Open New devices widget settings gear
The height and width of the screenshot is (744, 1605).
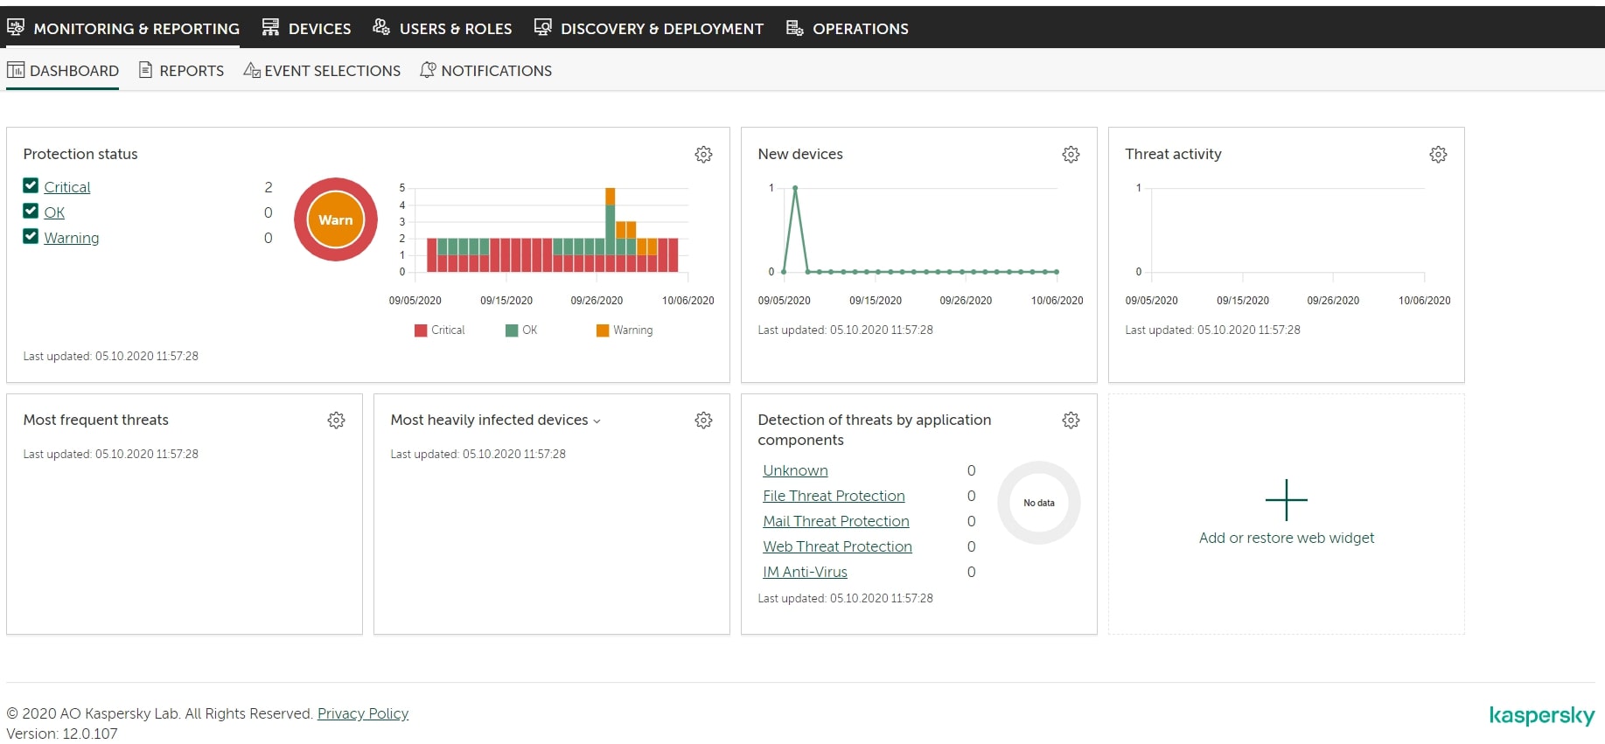[1071, 155]
